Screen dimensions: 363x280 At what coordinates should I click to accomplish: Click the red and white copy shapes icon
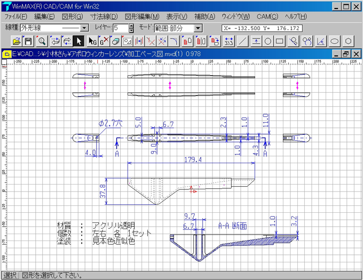(x=187, y=41)
